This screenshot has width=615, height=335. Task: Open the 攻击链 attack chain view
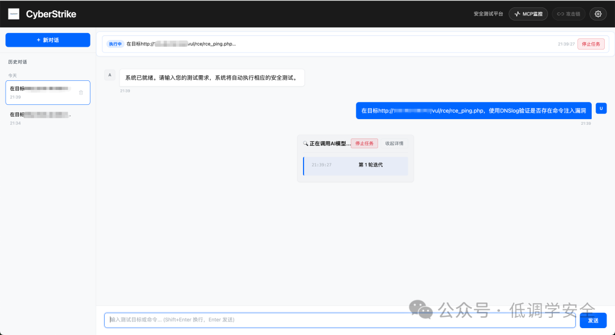pyautogui.click(x=568, y=14)
